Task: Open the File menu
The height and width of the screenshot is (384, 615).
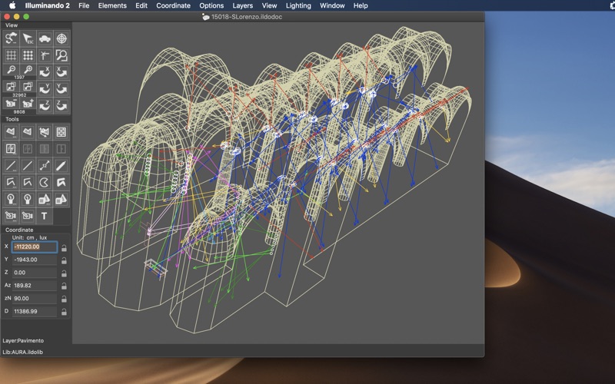Action: tap(84, 5)
